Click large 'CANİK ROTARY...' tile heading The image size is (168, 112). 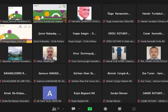[154, 93]
